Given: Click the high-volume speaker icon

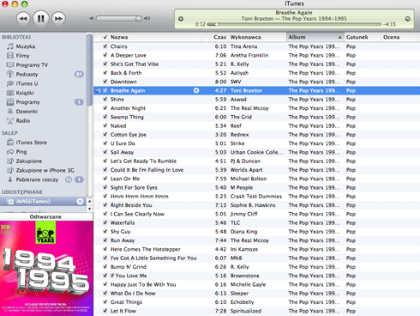Looking at the screenshot, I should pos(147,19).
